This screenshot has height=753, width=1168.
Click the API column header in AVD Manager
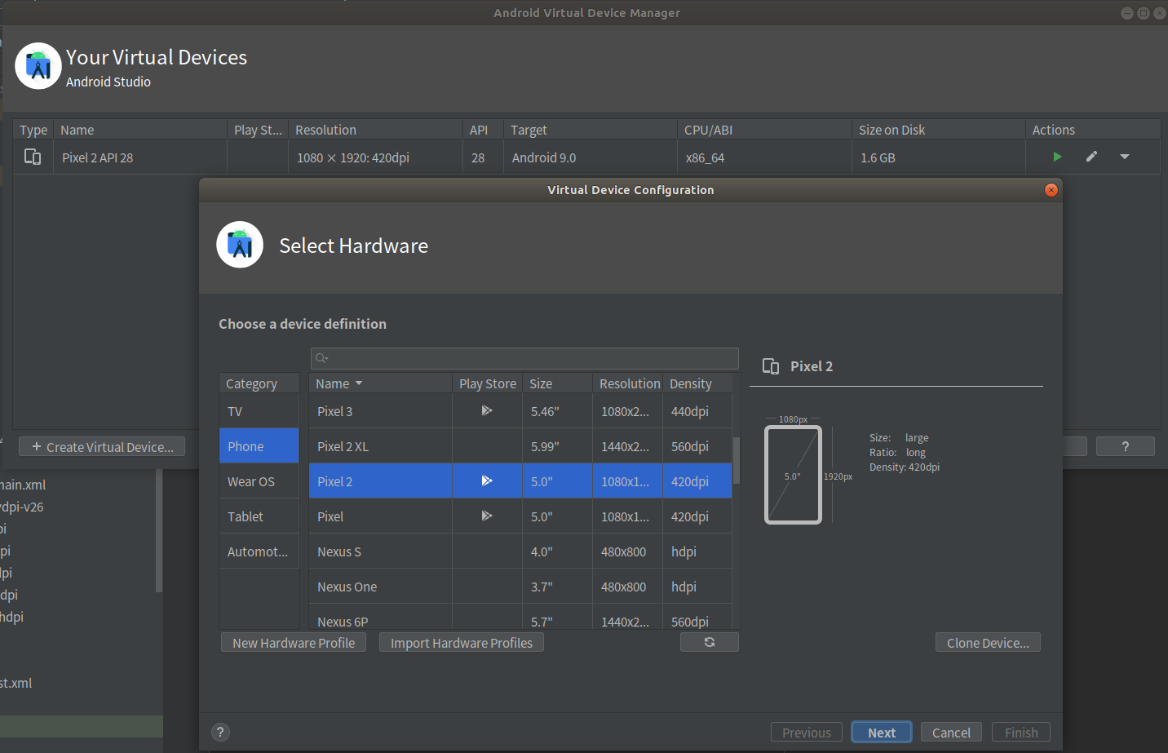tap(483, 130)
